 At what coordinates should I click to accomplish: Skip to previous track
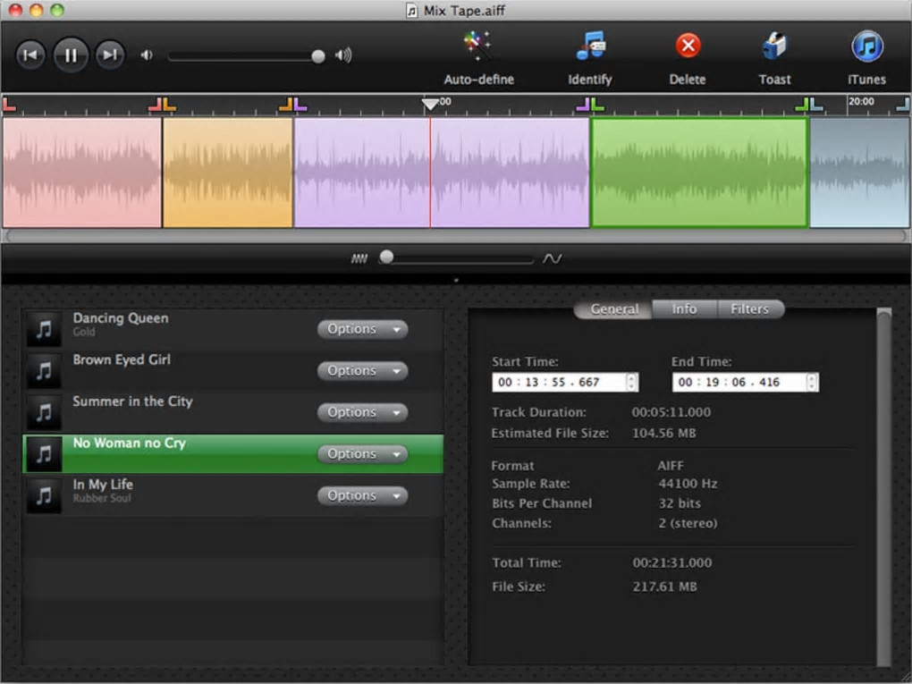pyautogui.click(x=30, y=55)
